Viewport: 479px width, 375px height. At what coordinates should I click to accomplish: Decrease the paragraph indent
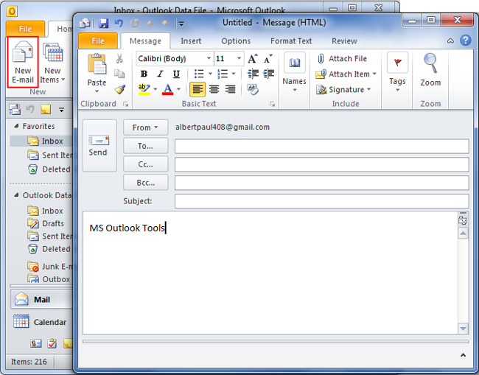[x=253, y=74]
